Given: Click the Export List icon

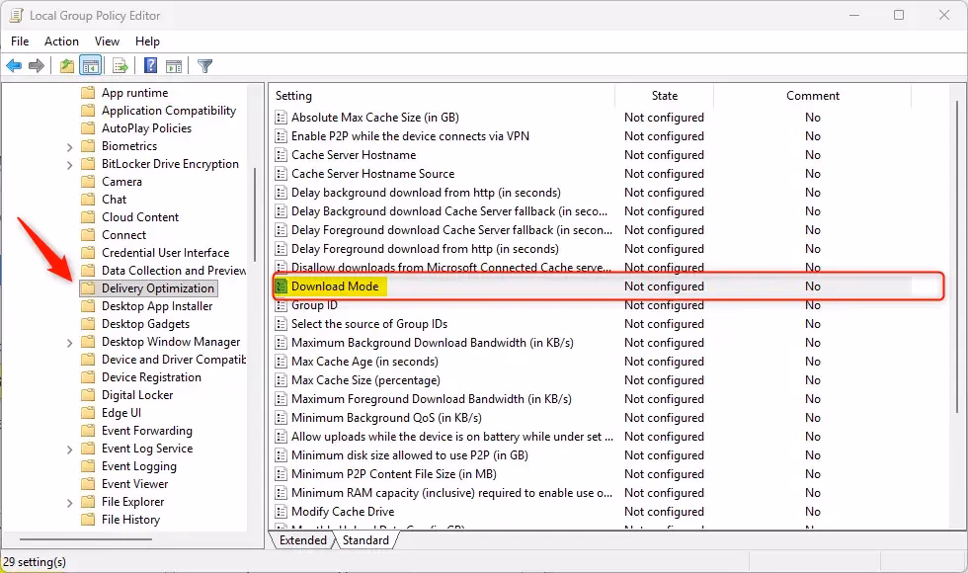Looking at the screenshot, I should (118, 65).
